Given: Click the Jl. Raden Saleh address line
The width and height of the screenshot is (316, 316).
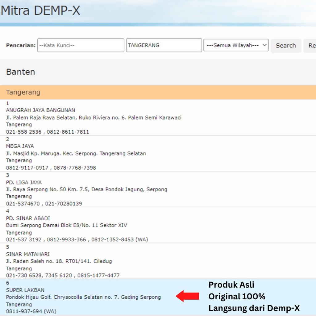Looking at the screenshot, I should [x=59, y=261].
